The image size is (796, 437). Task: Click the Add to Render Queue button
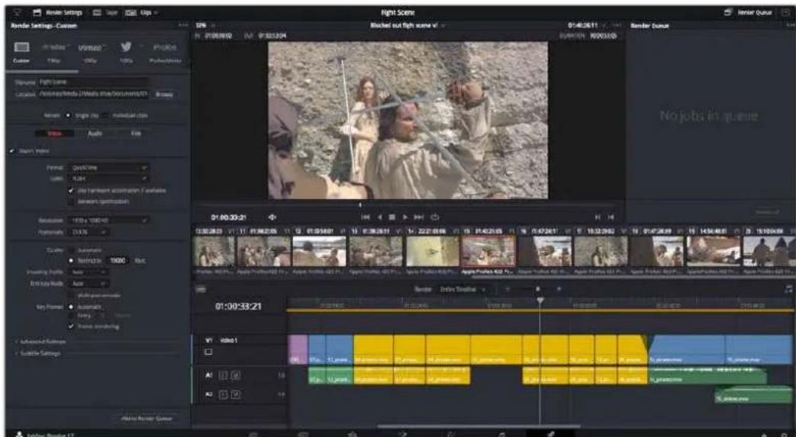(x=147, y=419)
